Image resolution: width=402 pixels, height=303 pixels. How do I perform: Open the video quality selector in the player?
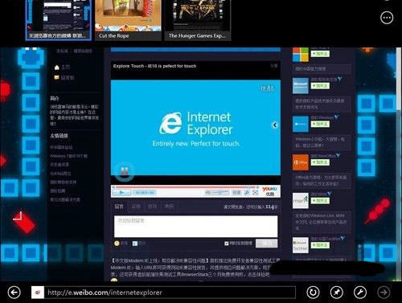pyautogui.click(x=236, y=192)
